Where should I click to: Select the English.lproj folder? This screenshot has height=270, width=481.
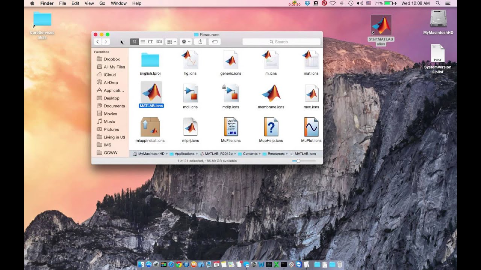[150, 60]
